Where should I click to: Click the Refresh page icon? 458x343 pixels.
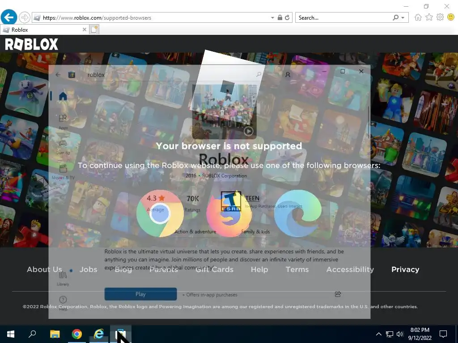[x=288, y=18]
